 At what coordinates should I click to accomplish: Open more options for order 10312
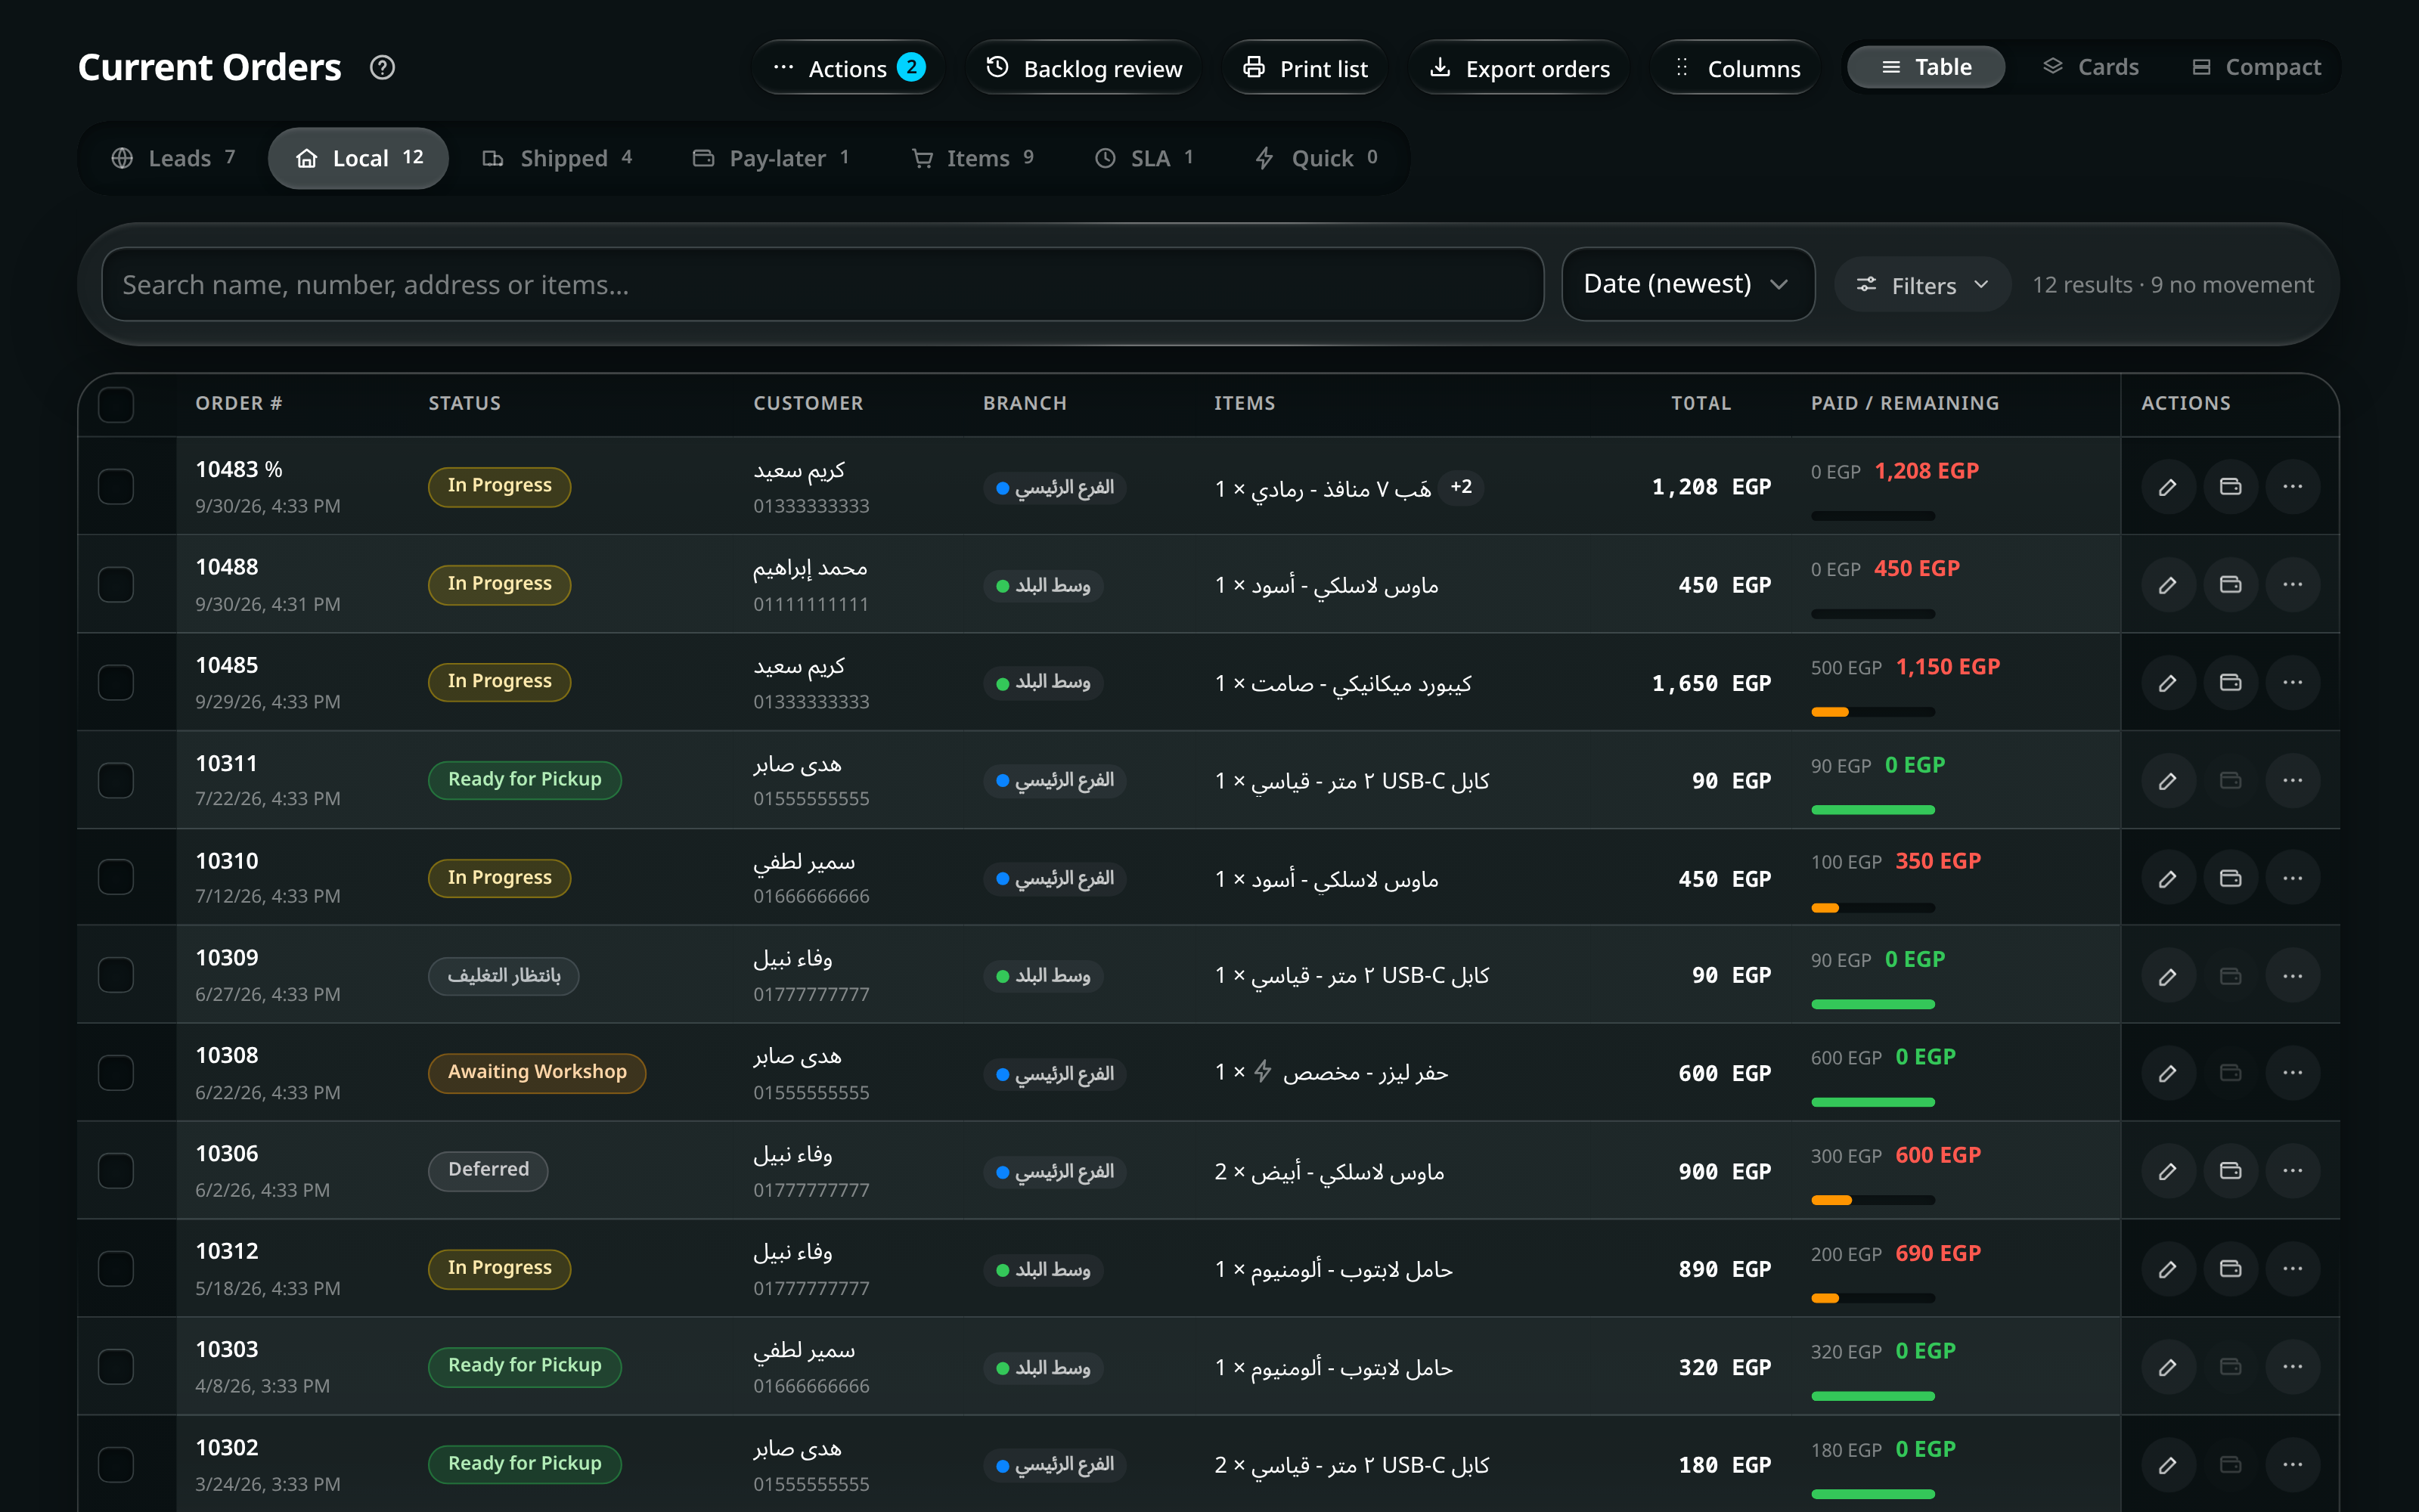coord(2293,1269)
